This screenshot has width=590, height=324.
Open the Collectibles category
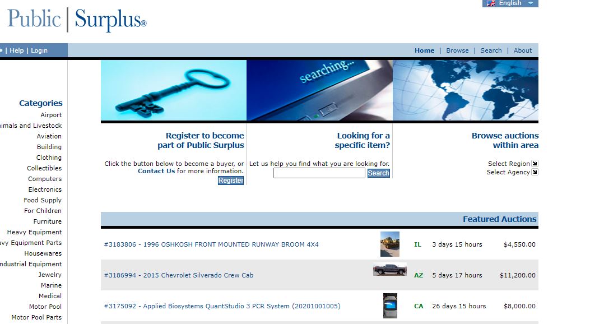44,168
